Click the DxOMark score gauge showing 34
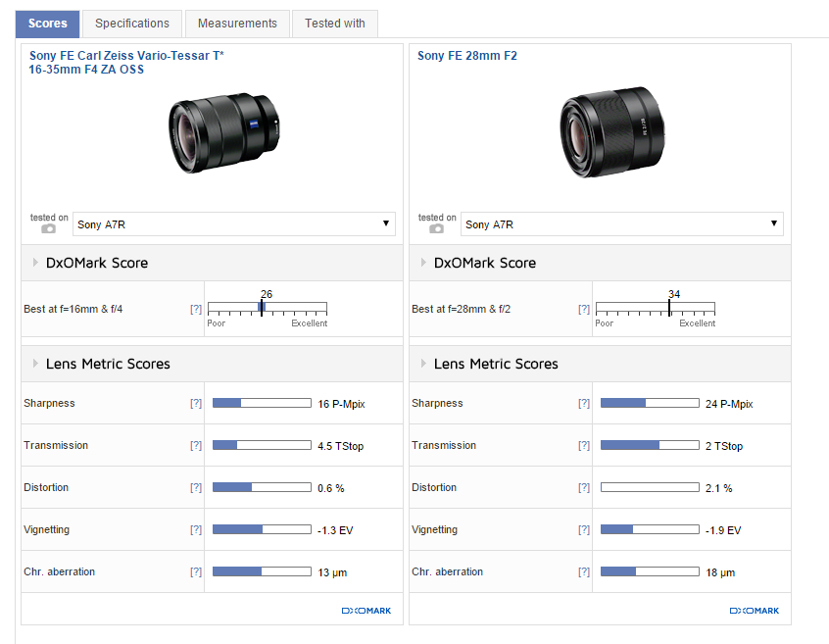 (656, 308)
